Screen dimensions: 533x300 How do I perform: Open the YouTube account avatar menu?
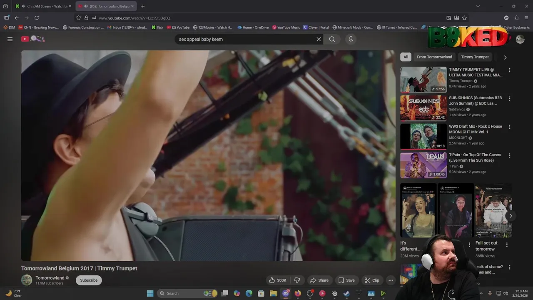click(520, 39)
